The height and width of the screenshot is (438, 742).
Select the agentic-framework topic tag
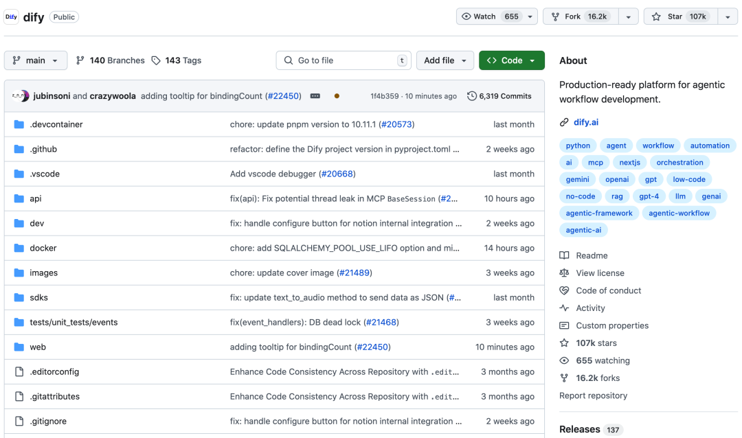point(599,214)
